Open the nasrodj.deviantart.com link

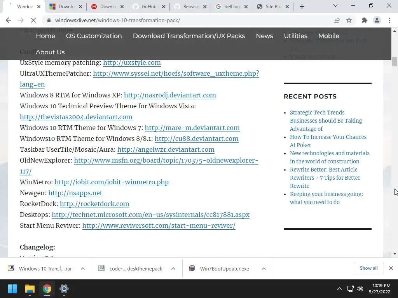tap(170, 95)
